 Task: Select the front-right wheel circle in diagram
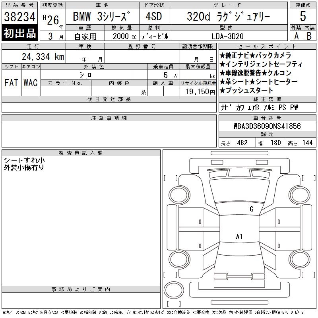coord(300,195)
